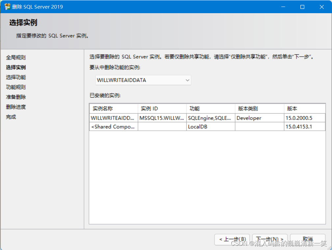Select the 删除进度 step in sidebar
The height and width of the screenshot is (250, 332).
coord(16,107)
